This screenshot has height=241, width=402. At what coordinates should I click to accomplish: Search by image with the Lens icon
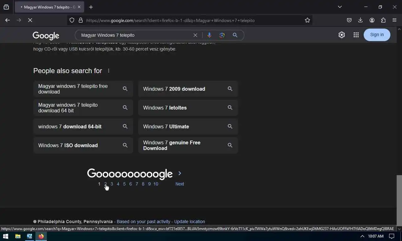tap(222, 35)
